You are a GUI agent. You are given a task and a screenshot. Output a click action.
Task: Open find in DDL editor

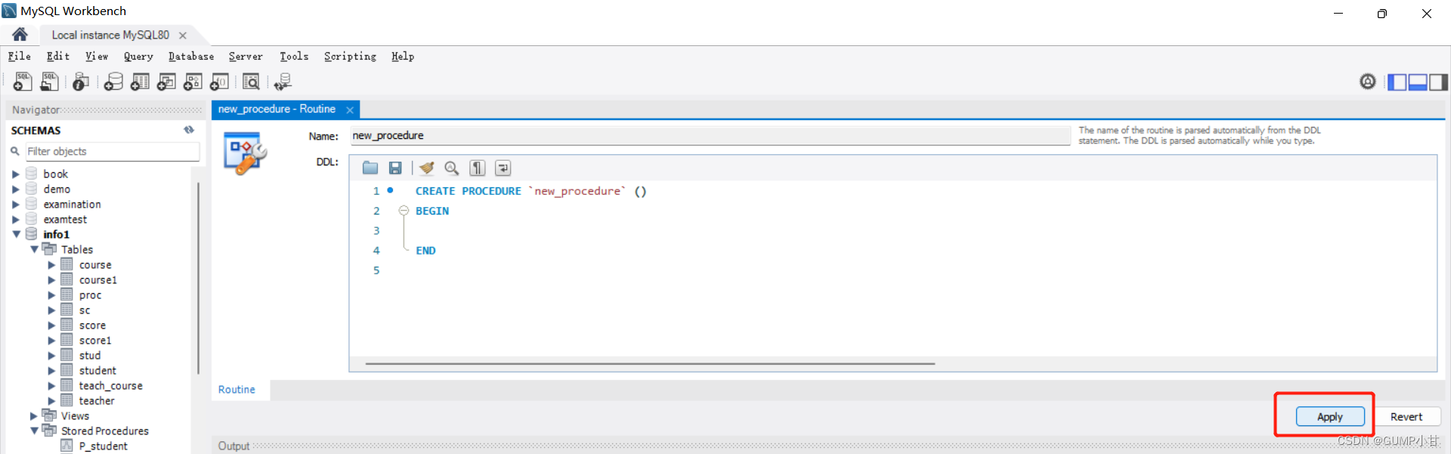[x=452, y=168]
